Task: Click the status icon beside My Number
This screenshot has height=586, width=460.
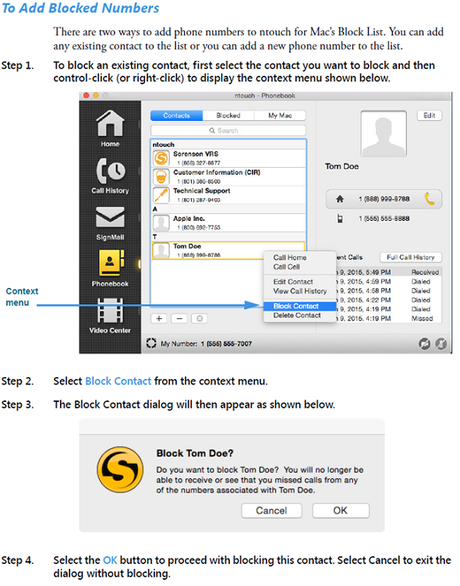Action: click(150, 343)
